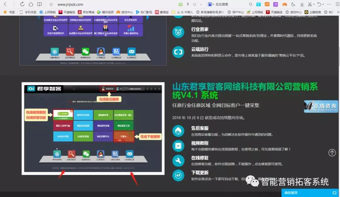This screenshot has height=197, width=340.
Task: Open the 在线咨询 online consultation floating button
Action: (321, 106)
